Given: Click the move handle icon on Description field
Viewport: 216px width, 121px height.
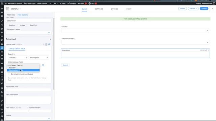Looking at the screenshot, I should (206, 50).
